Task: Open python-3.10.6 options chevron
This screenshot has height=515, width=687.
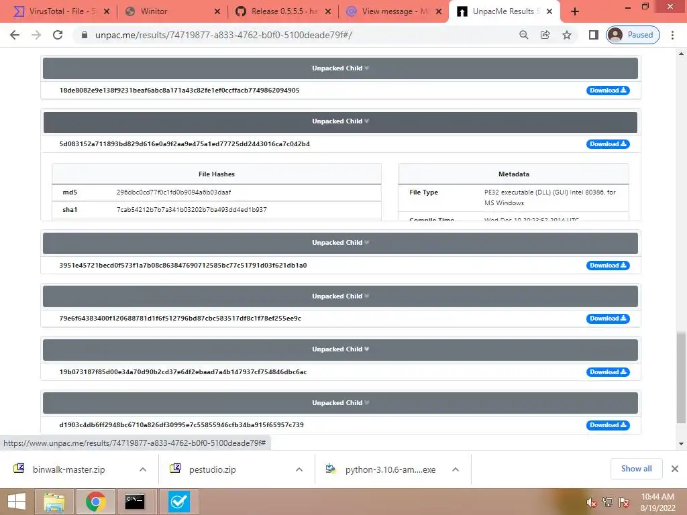Action: 456,469
